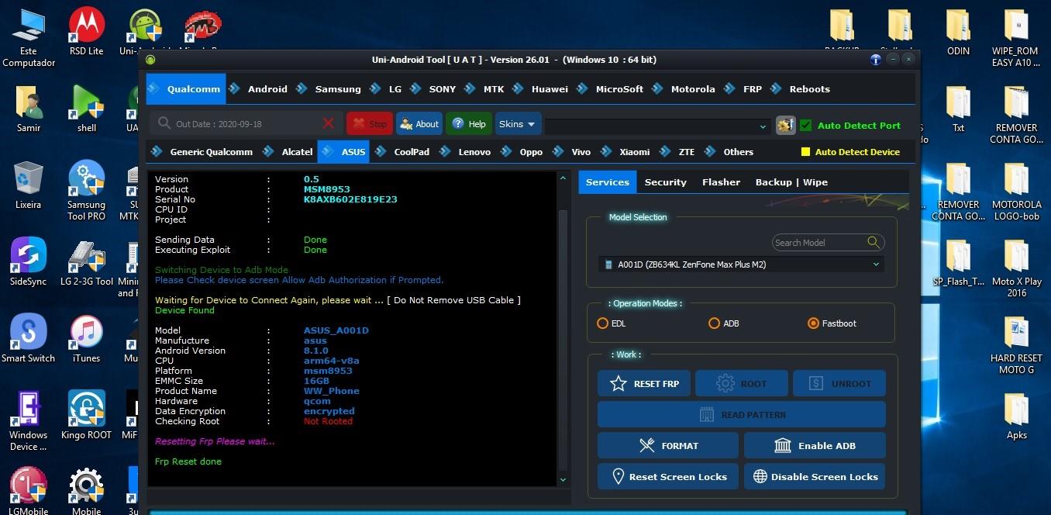Expand the A001D model selection dropdown
The image size is (1051, 515).
coord(742,264)
